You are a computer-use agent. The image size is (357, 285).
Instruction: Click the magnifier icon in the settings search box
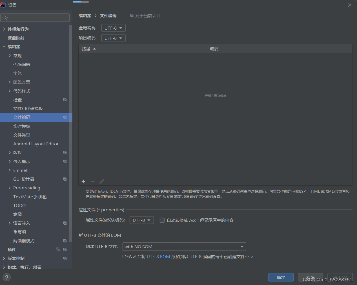[x=5, y=17]
